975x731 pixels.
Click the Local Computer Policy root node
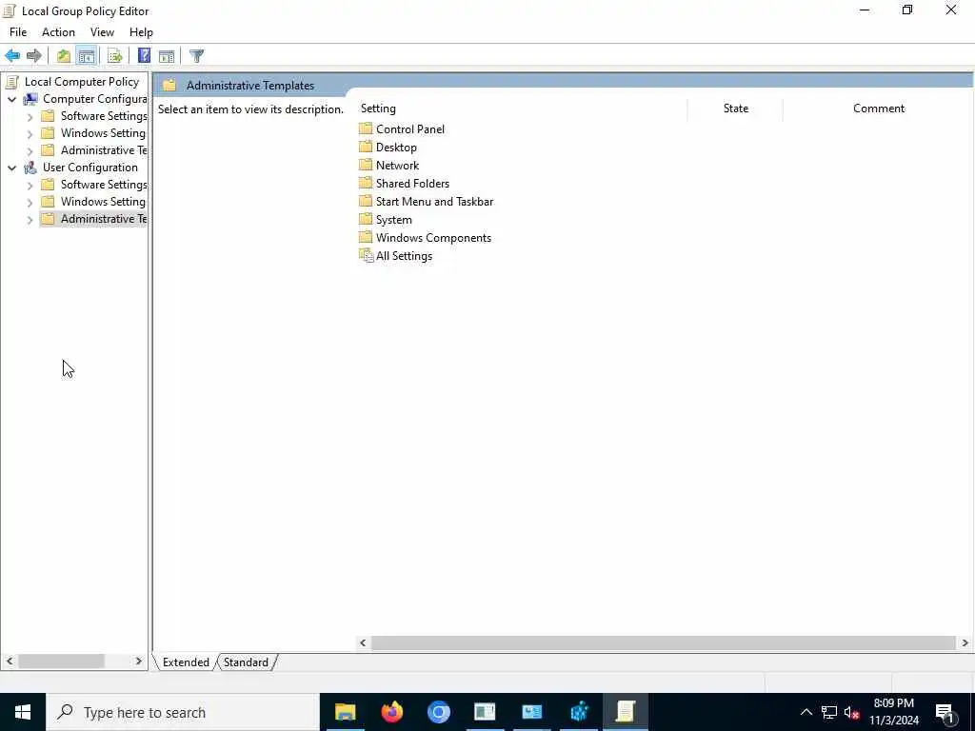click(82, 82)
